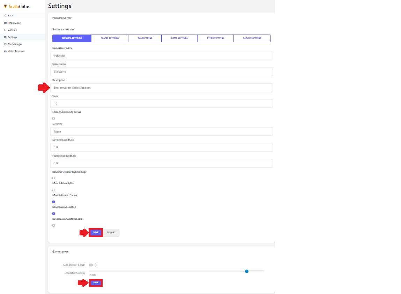401x294 pixels.
Task: Open Video Tutorials
Action: pos(16,51)
